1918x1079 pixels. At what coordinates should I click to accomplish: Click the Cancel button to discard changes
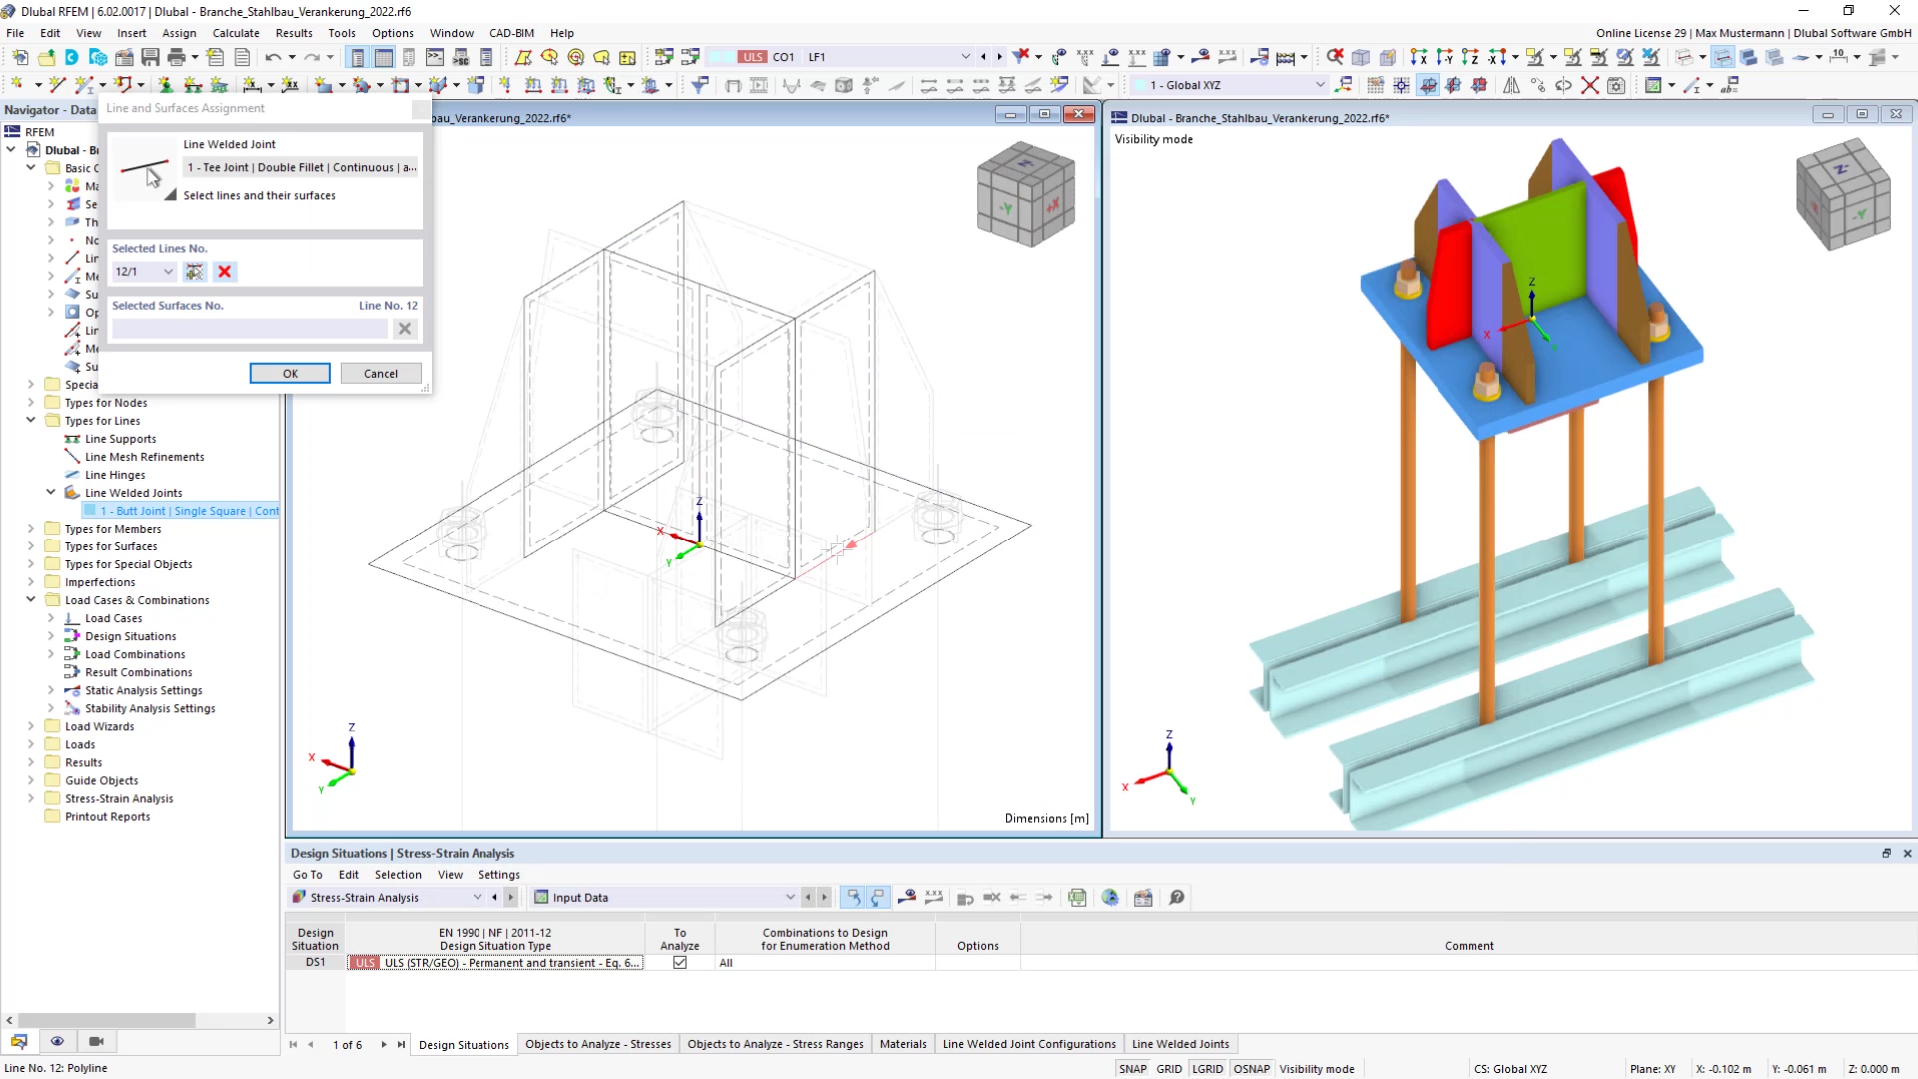click(381, 373)
